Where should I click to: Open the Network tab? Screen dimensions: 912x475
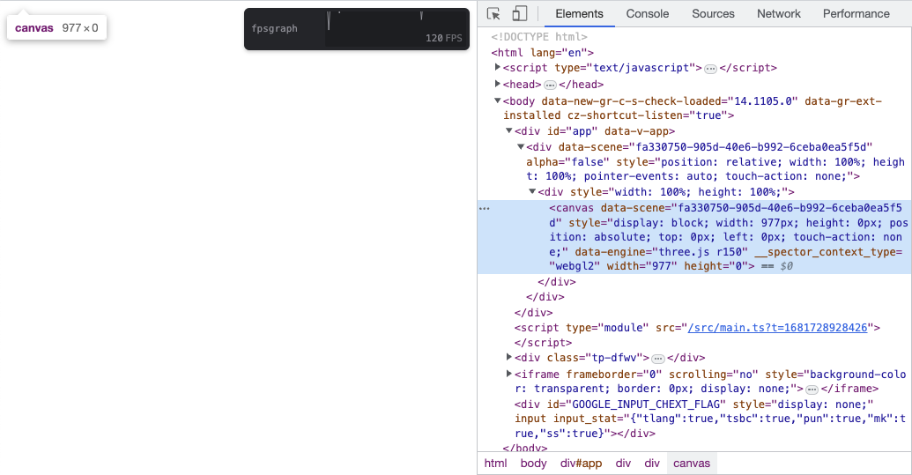(x=779, y=13)
